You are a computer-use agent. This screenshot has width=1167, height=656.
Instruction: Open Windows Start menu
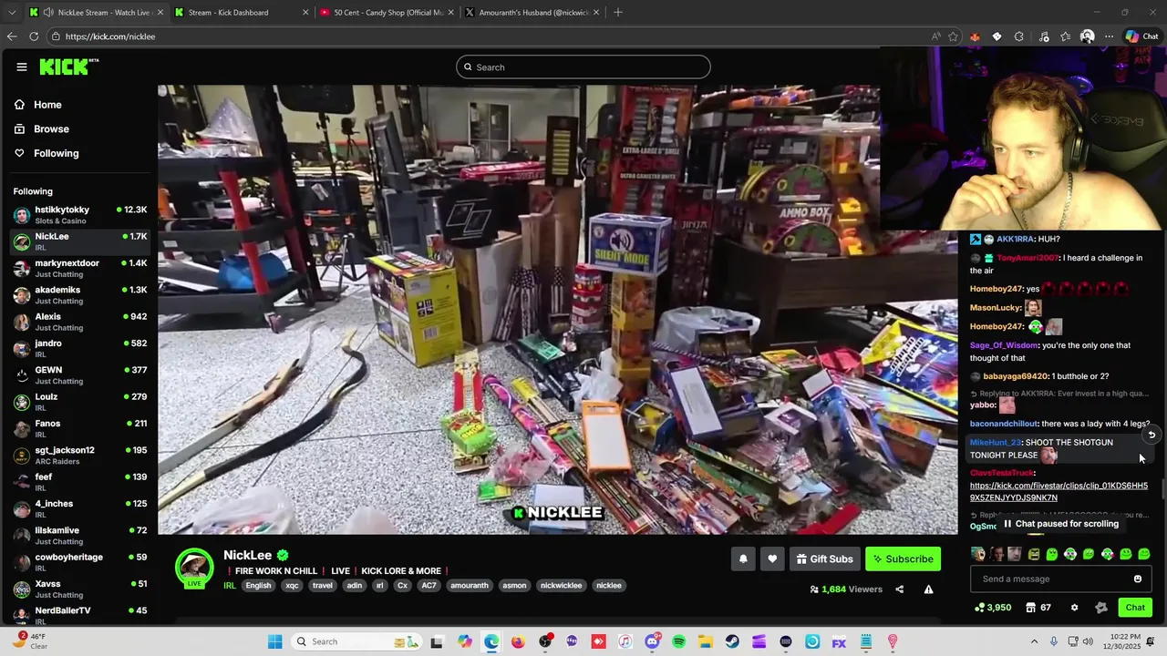275,641
